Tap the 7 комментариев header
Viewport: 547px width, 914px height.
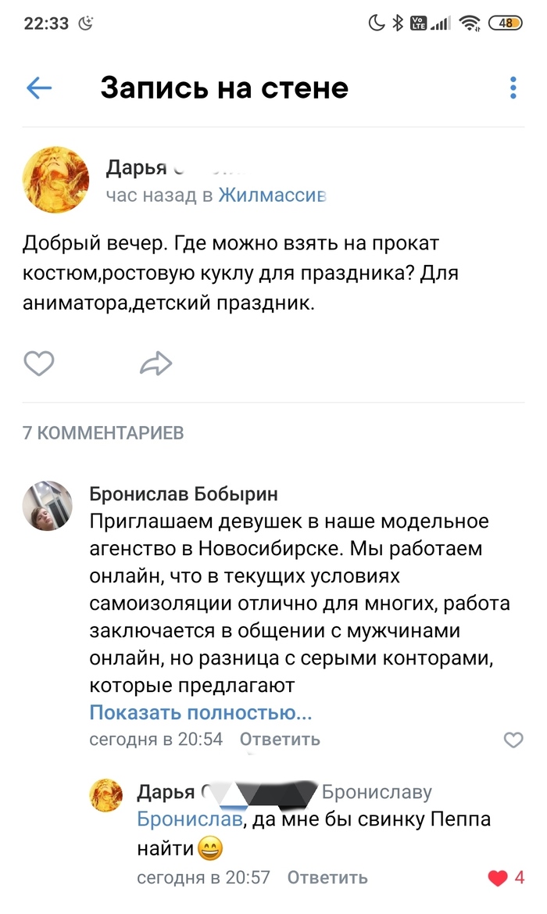pyautogui.click(x=103, y=432)
